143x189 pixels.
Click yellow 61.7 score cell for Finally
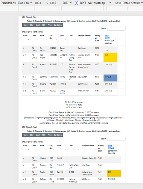click(114, 173)
